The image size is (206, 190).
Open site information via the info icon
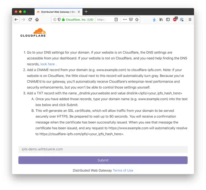click(x=55, y=20)
